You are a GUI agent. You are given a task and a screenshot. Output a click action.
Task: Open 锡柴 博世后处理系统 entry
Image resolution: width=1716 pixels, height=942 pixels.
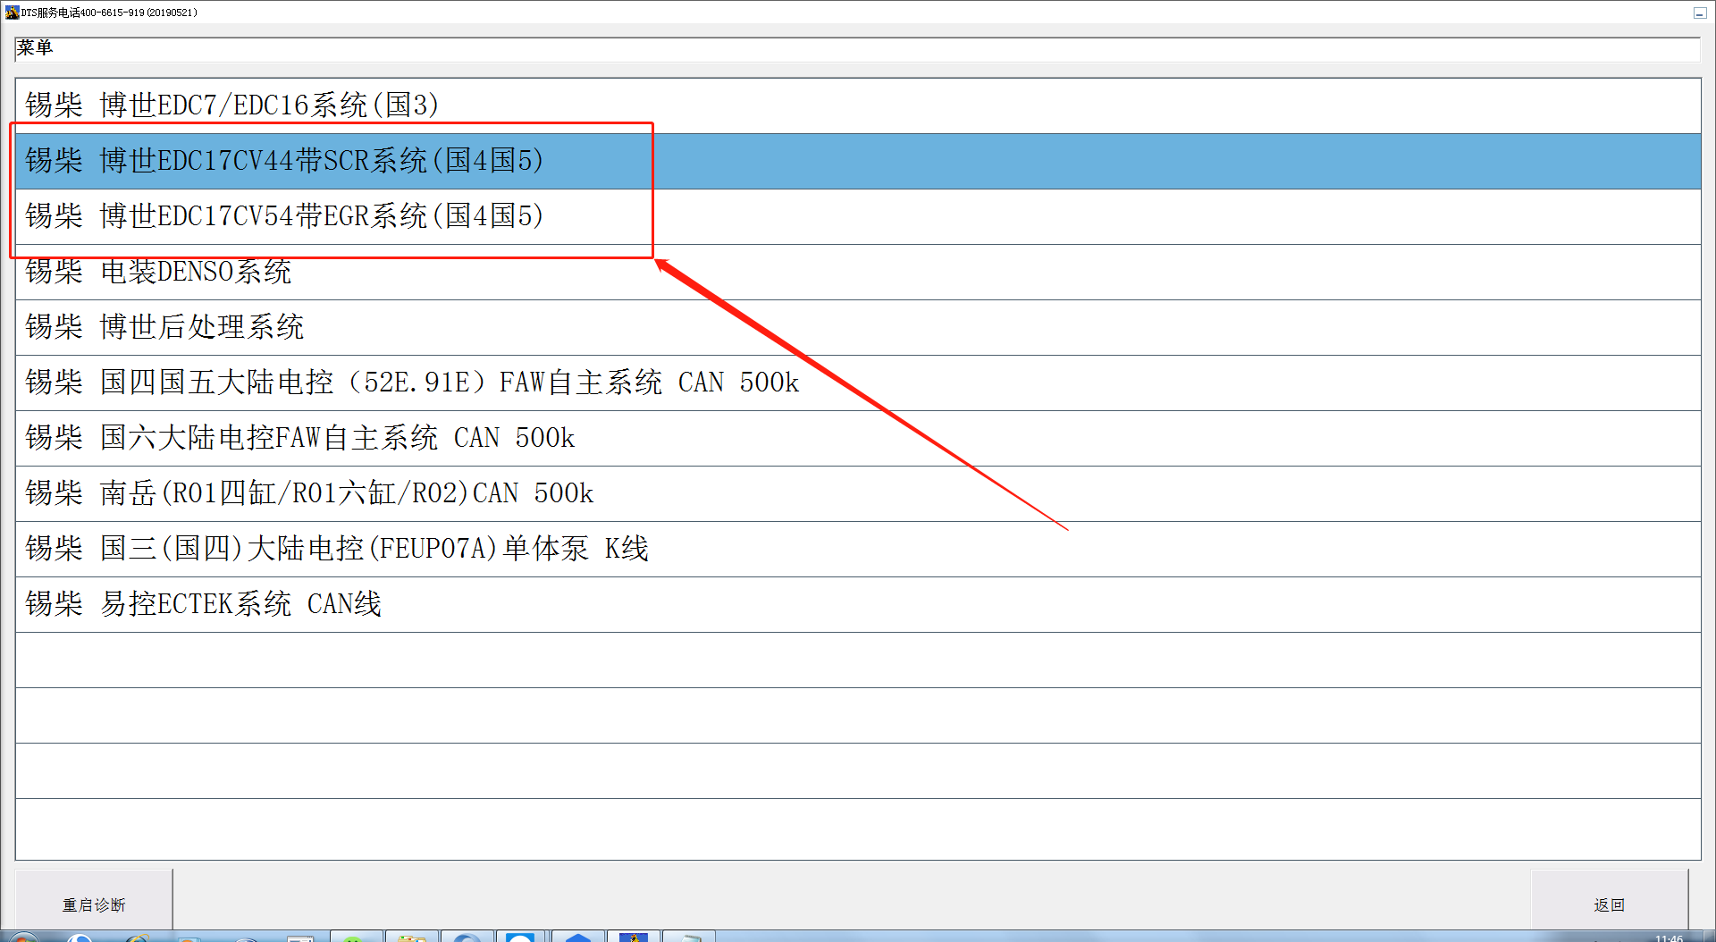coord(858,327)
